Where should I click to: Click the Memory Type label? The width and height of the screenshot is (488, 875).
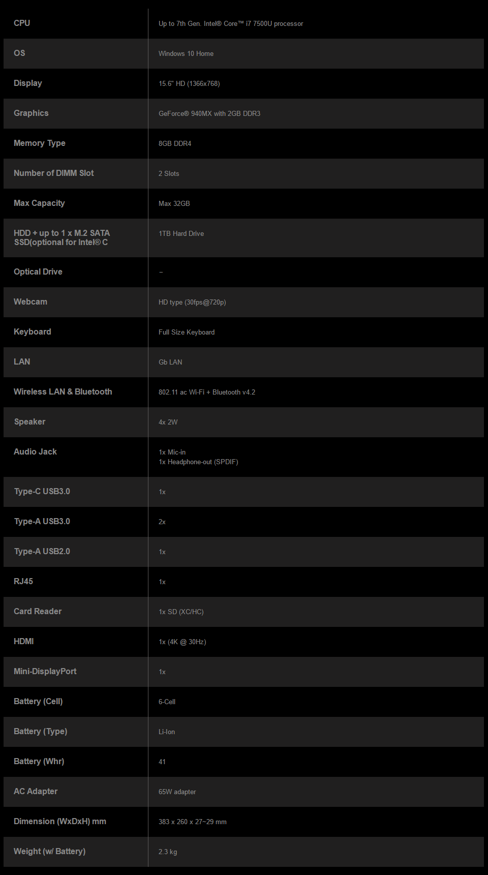point(40,143)
